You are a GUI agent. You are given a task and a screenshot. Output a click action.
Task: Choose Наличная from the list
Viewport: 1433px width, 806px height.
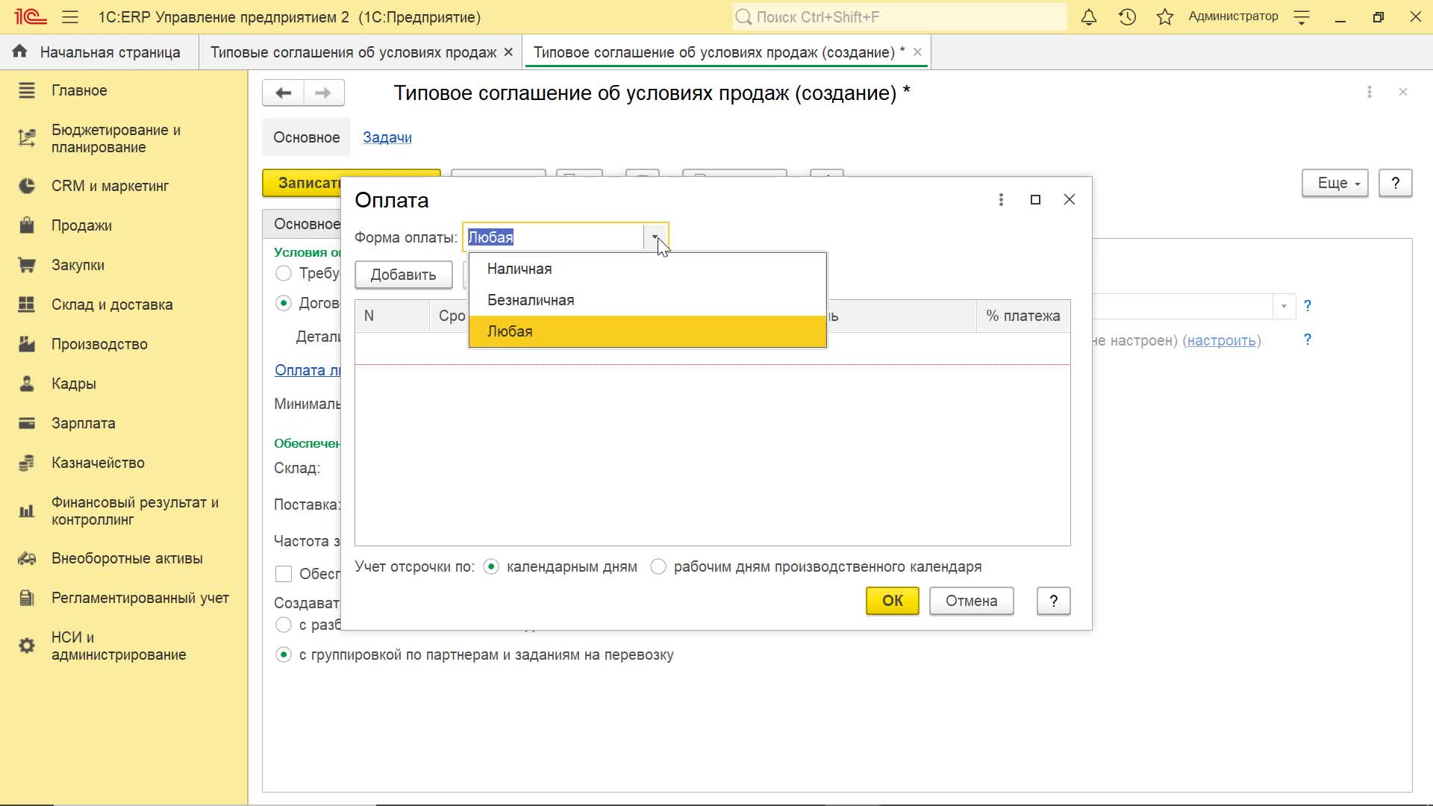tap(647, 269)
